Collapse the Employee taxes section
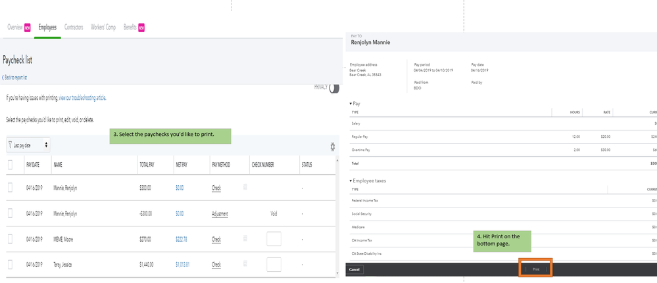 click(x=351, y=181)
